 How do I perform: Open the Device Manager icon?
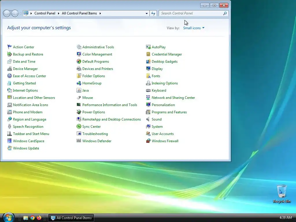(10, 69)
